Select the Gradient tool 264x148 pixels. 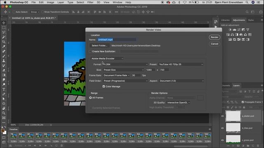[4, 75]
